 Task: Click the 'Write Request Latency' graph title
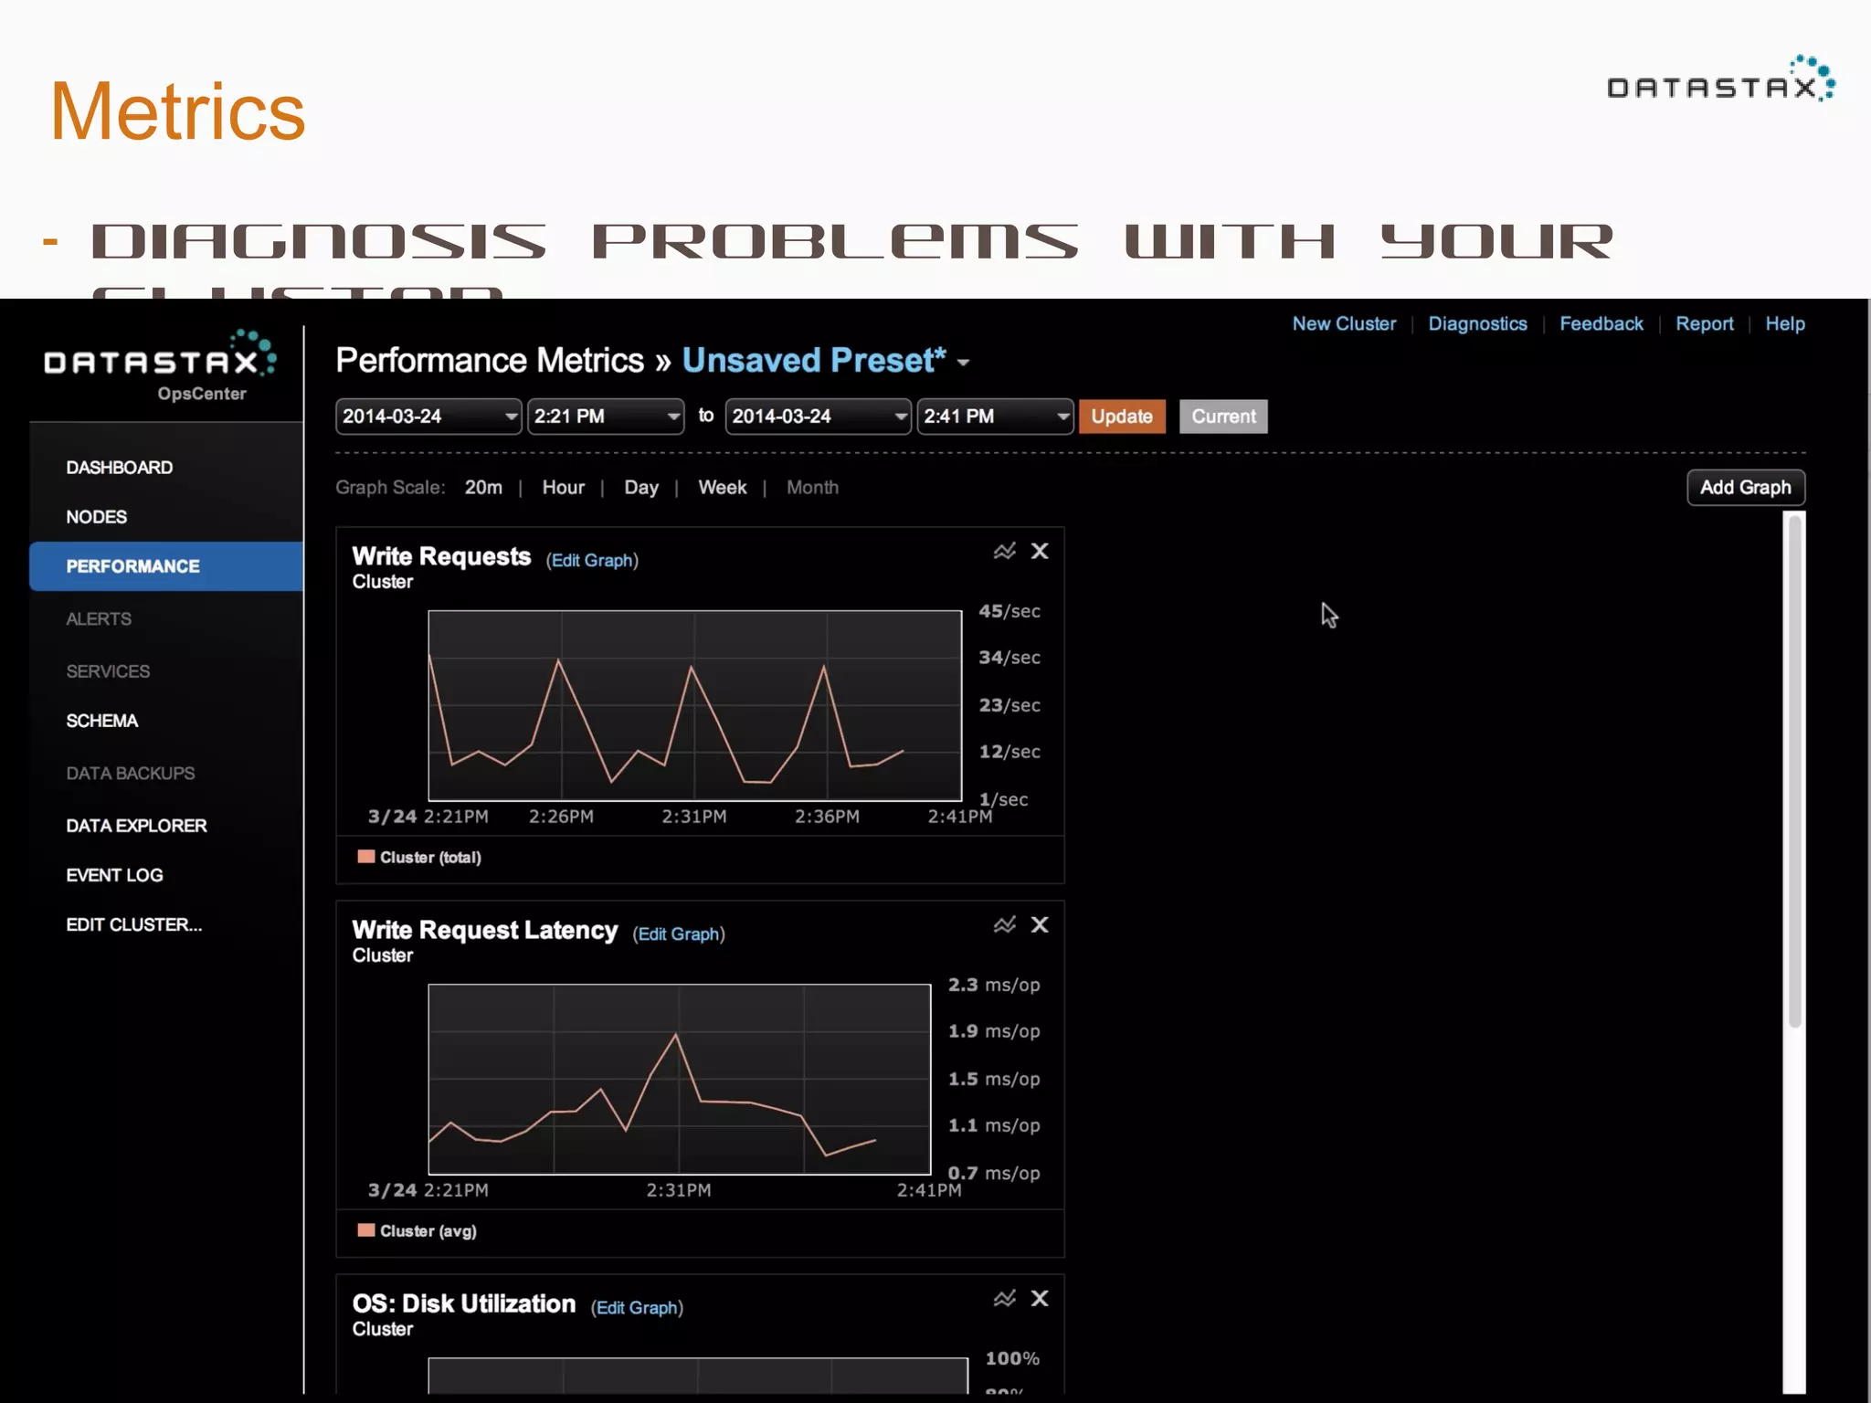[485, 930]
